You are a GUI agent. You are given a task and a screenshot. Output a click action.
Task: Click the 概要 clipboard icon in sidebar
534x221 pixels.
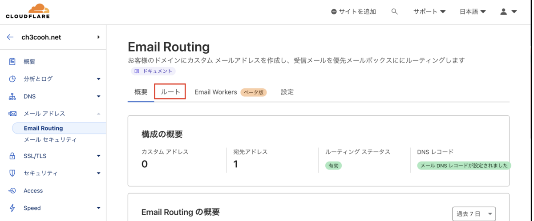coord(12,62)
